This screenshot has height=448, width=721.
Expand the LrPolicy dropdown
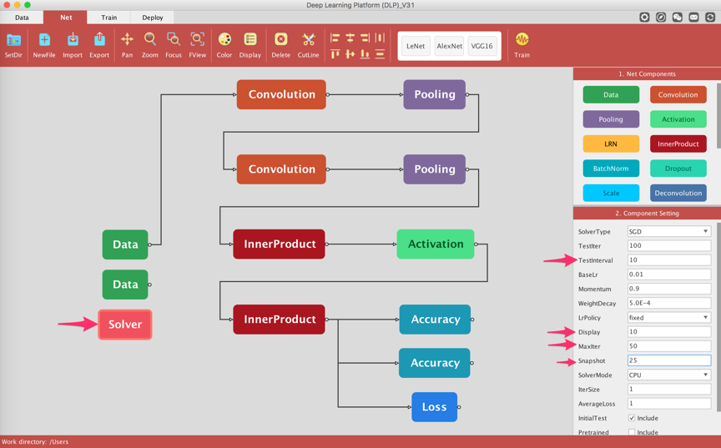(x=668, y=318)
